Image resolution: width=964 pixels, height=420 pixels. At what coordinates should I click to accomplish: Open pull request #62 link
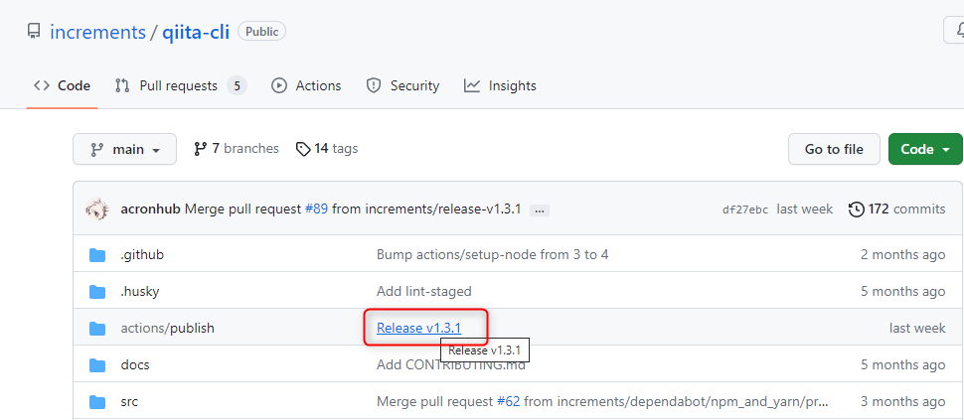point(509,402)
